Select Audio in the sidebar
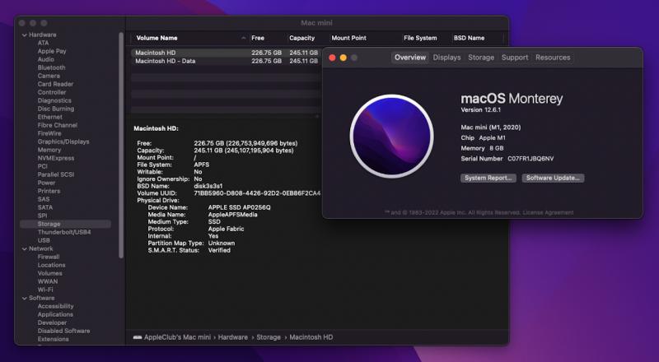Image resolution: width=659 pixels, height=362 pixels. 46,59
